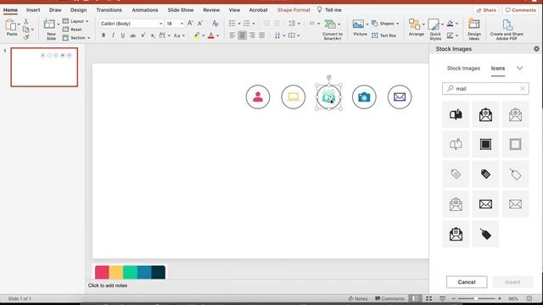Screen dimensions: 543x305
Task: Decrease the font size
Action: click(x=200, y=24)
